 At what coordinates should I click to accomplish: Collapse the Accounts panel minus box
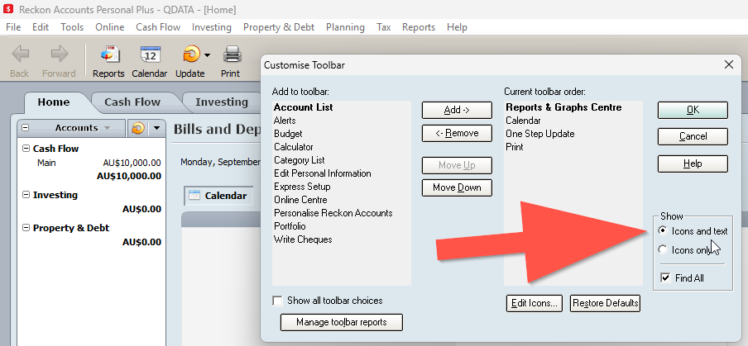(26, 127)
